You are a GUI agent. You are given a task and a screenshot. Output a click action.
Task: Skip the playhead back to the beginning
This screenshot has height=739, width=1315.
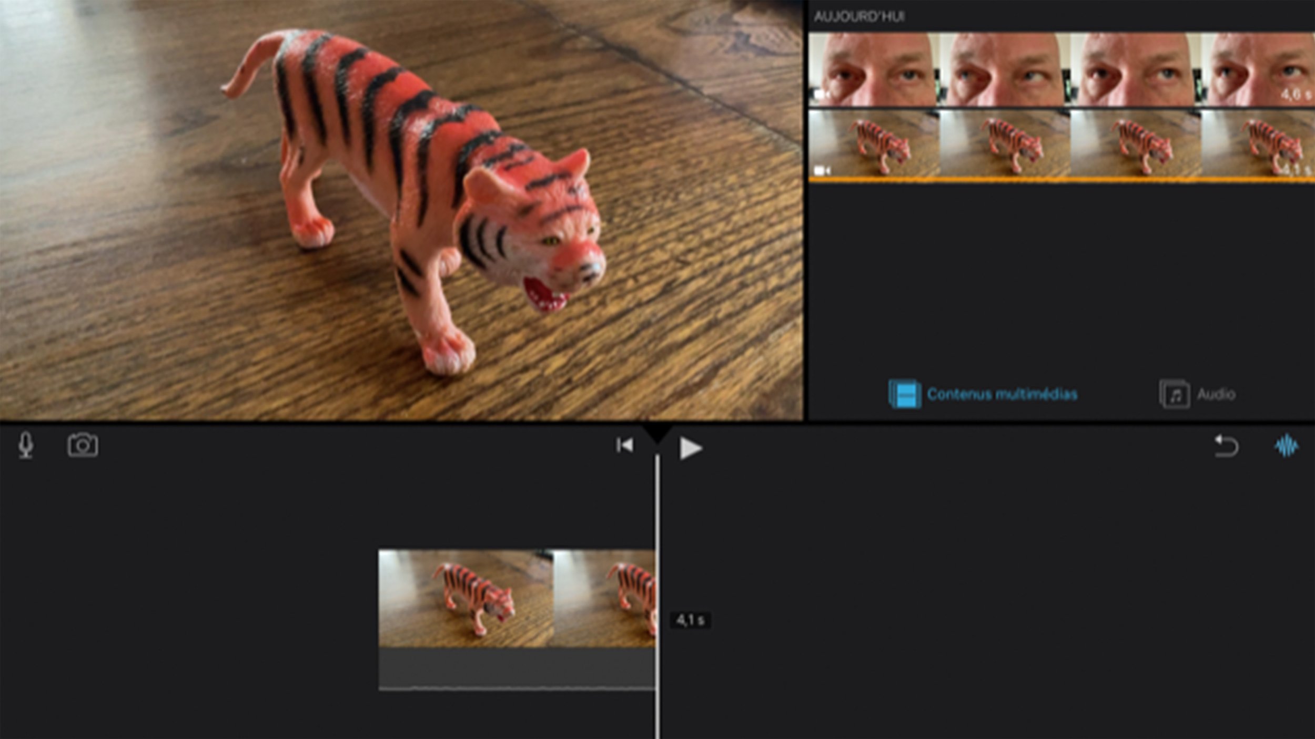[x=624, y=446]
